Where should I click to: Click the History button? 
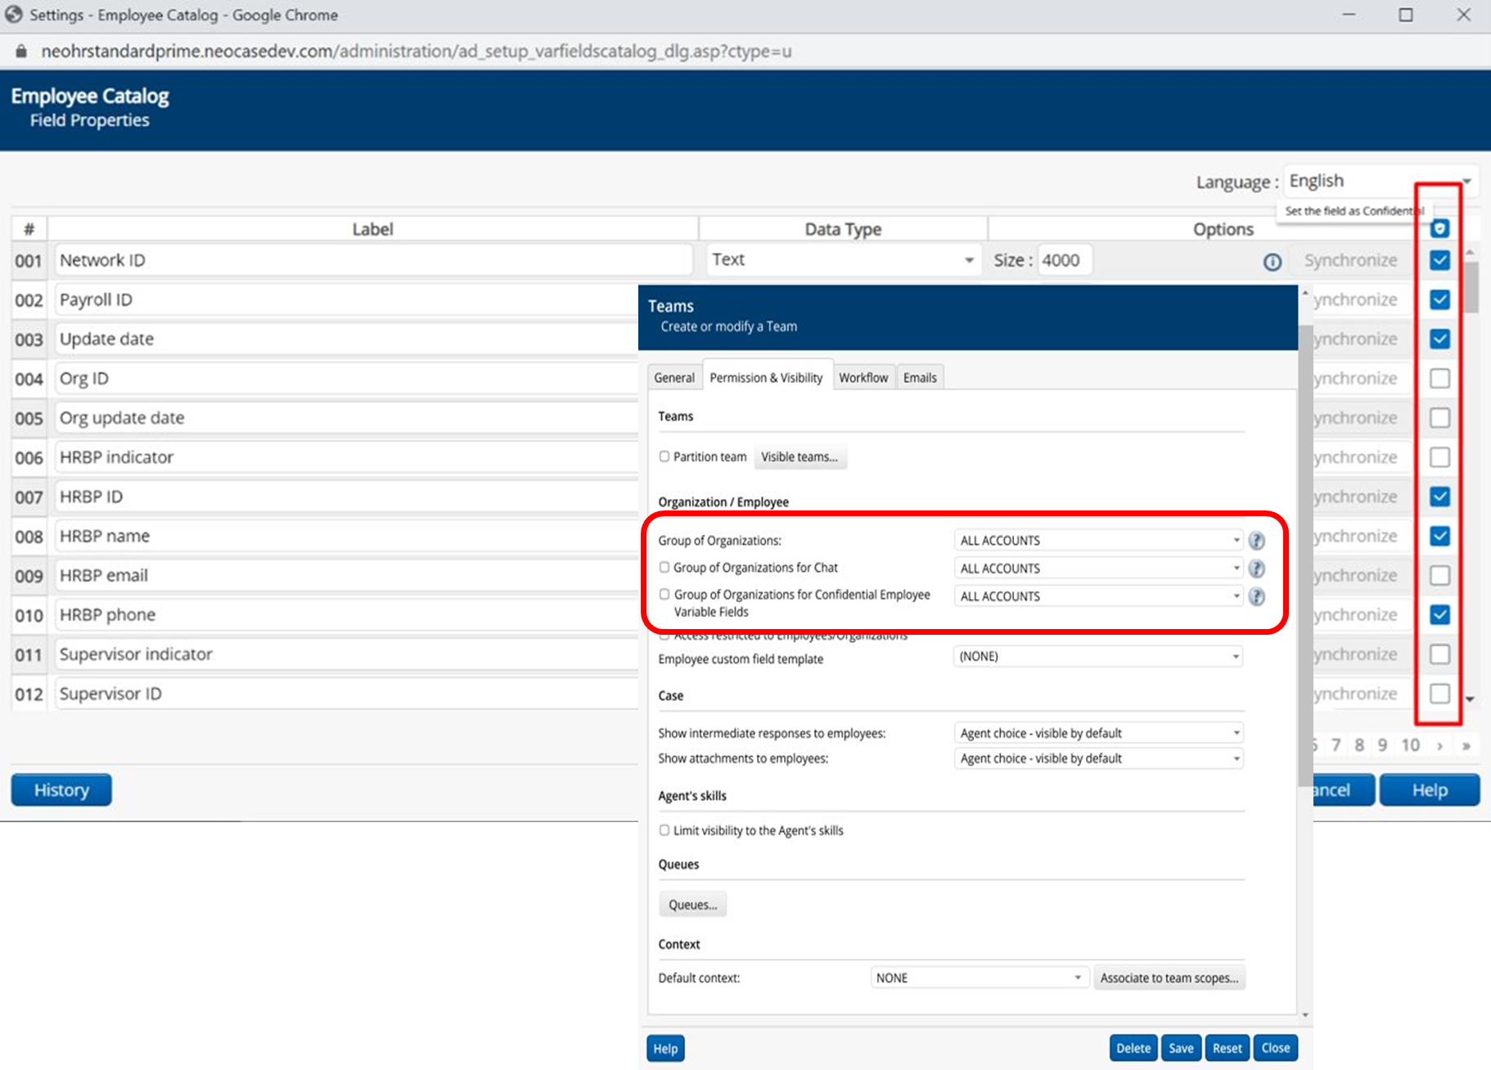point(61,789)
